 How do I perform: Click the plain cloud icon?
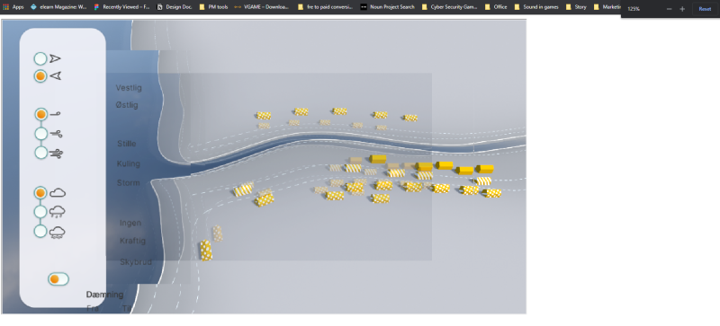point(58,193)
